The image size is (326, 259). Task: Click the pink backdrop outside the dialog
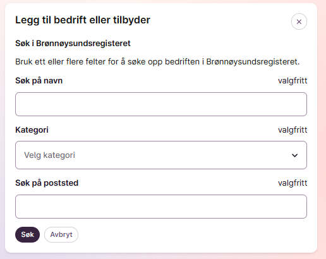pyautogui.click(x=322, y=126)
